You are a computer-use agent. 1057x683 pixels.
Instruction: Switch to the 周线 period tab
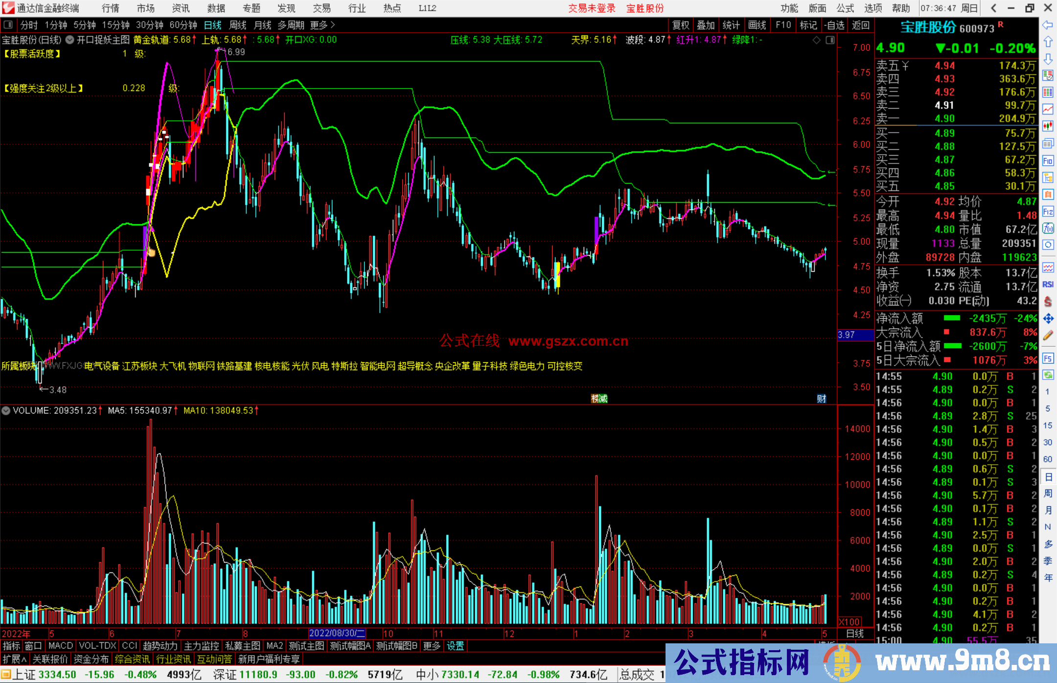click(238, 24)
